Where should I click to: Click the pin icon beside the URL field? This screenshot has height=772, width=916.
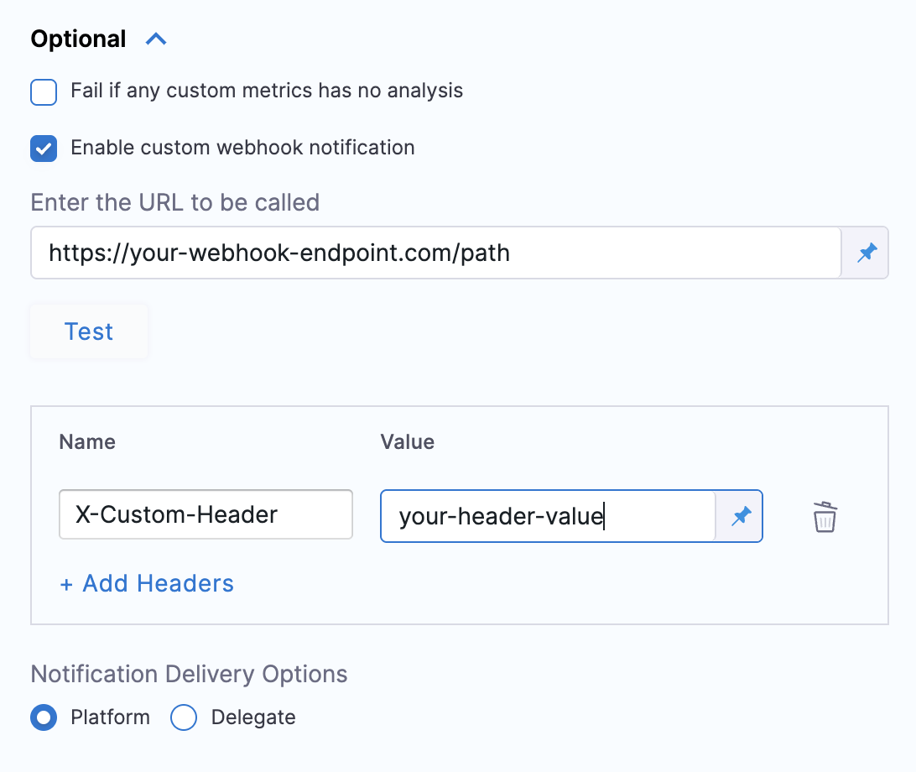(x=867, y=253)
